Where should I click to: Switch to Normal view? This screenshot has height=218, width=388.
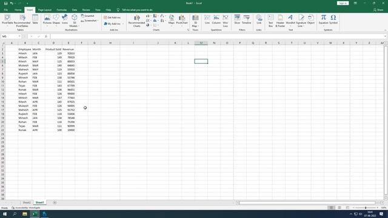point(331,208)
